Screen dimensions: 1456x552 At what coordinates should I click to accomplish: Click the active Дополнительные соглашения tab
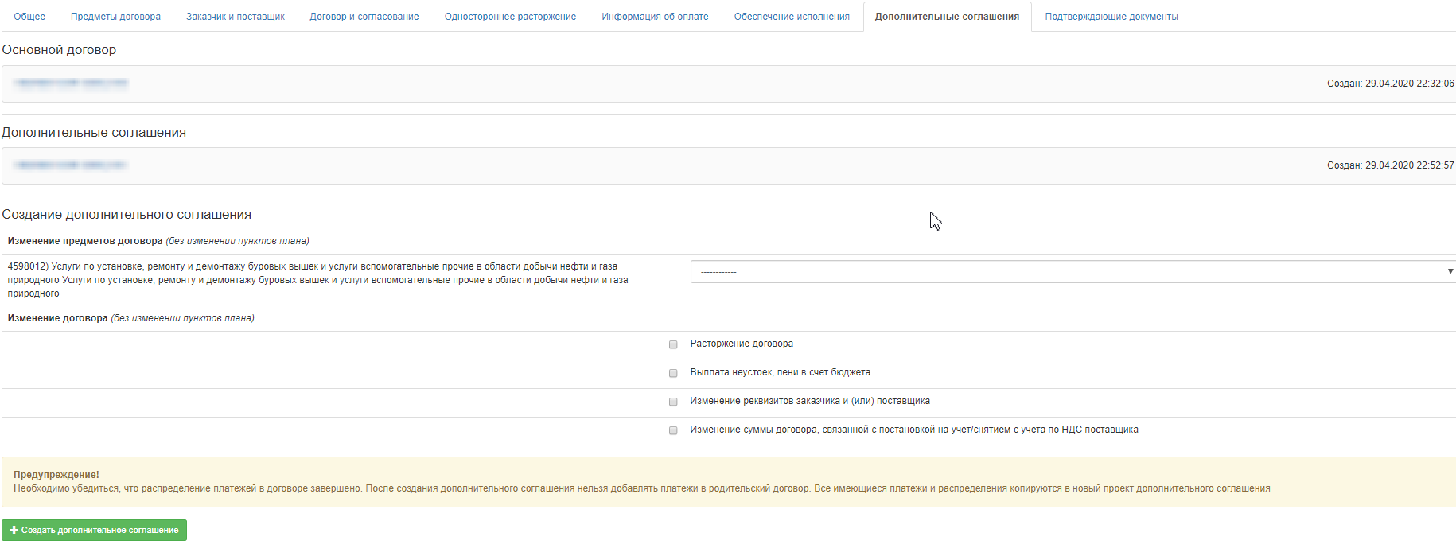(947, 17)
